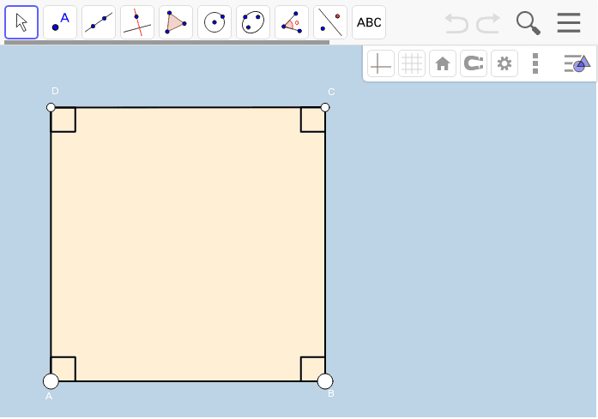Screen dimensions: 598x419
Task: Open the magnet point capturing options
Action: click(474, 63)
